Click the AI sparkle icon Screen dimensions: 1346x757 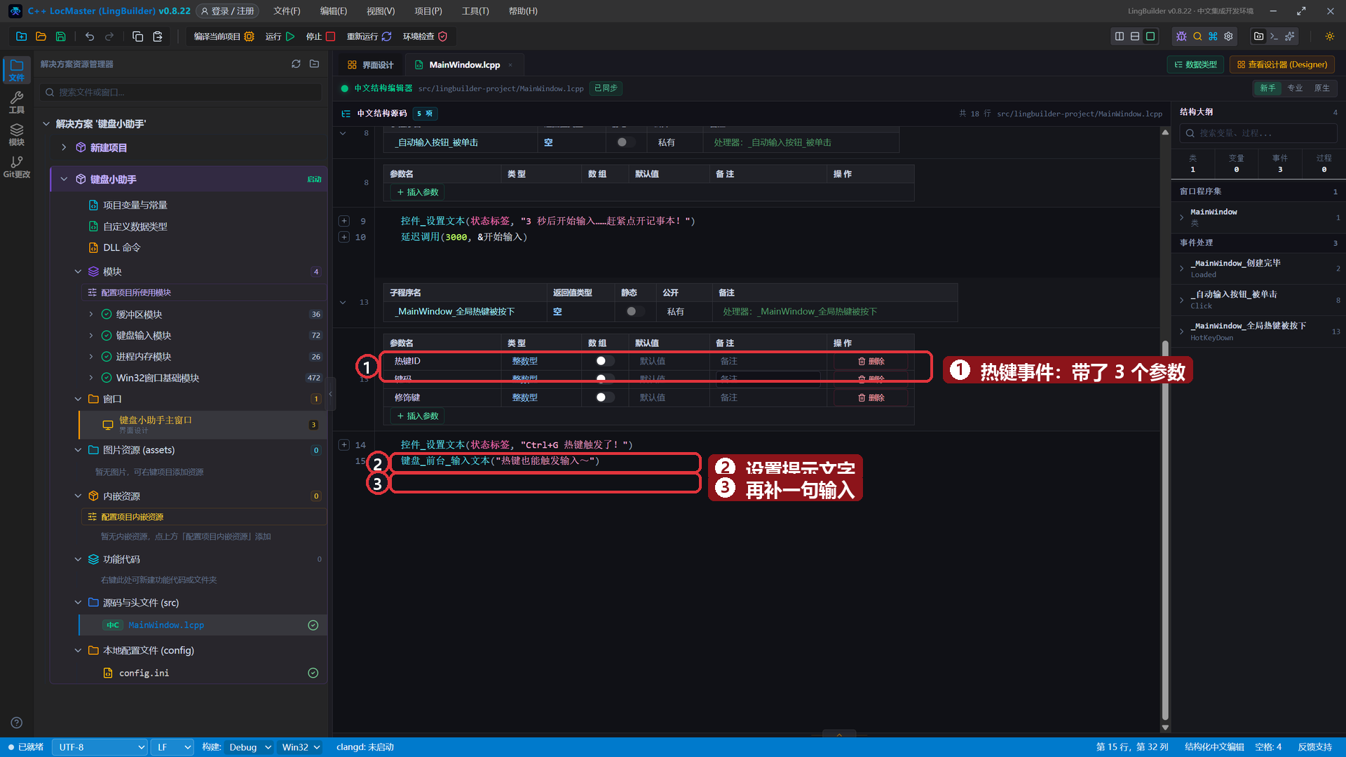(1290, 36)
